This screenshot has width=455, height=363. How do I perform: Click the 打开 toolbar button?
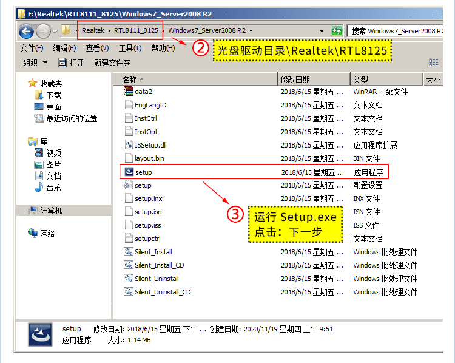tap(71, 63)
